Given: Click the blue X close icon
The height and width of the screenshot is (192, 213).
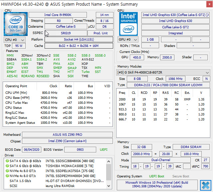Looking at the screenshot, I should point(205,185).
